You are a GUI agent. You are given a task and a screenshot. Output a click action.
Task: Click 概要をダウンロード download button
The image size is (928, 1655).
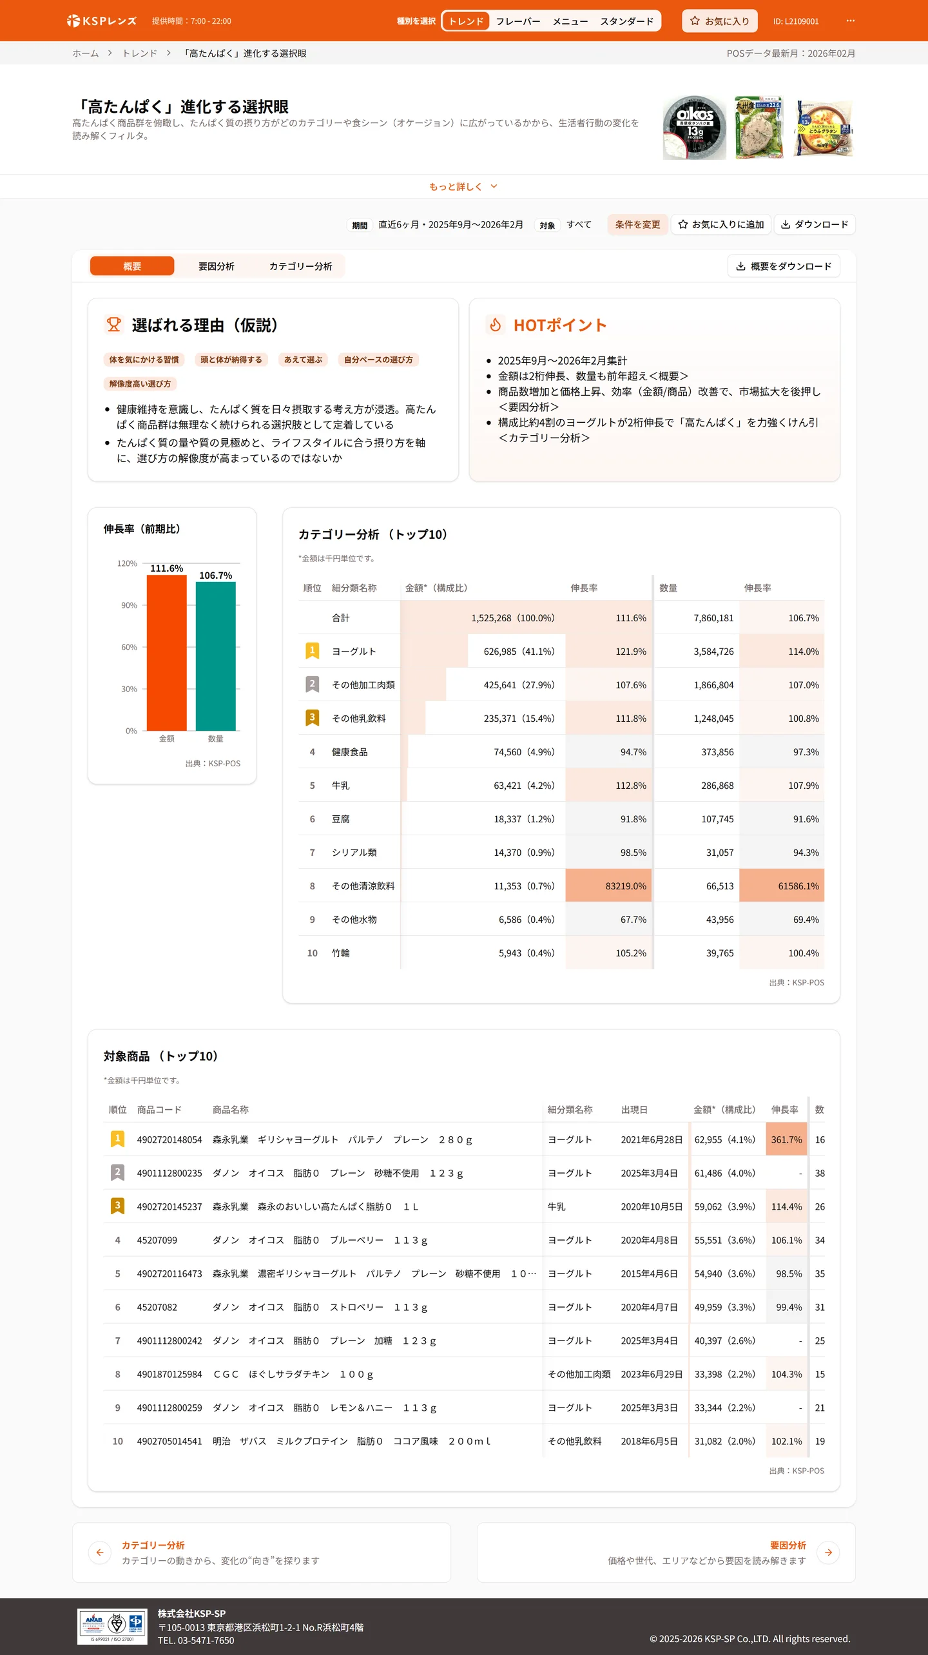(x=783, y=266)
